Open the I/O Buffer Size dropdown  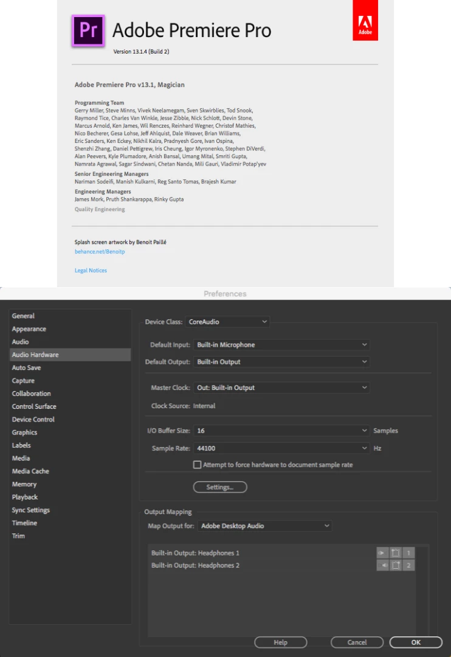click(x=281, y=431)
